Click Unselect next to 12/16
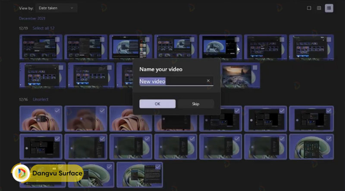 pos(41,99)
